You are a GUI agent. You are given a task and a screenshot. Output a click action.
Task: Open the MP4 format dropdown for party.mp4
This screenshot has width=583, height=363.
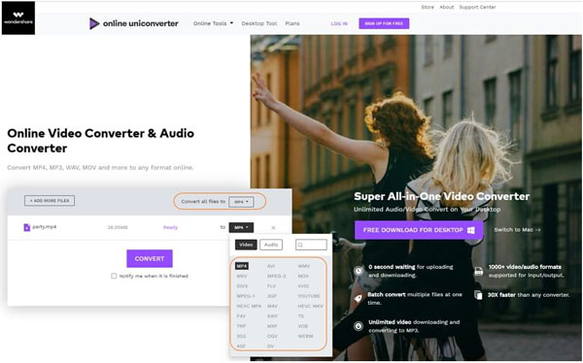click(241, 227)
